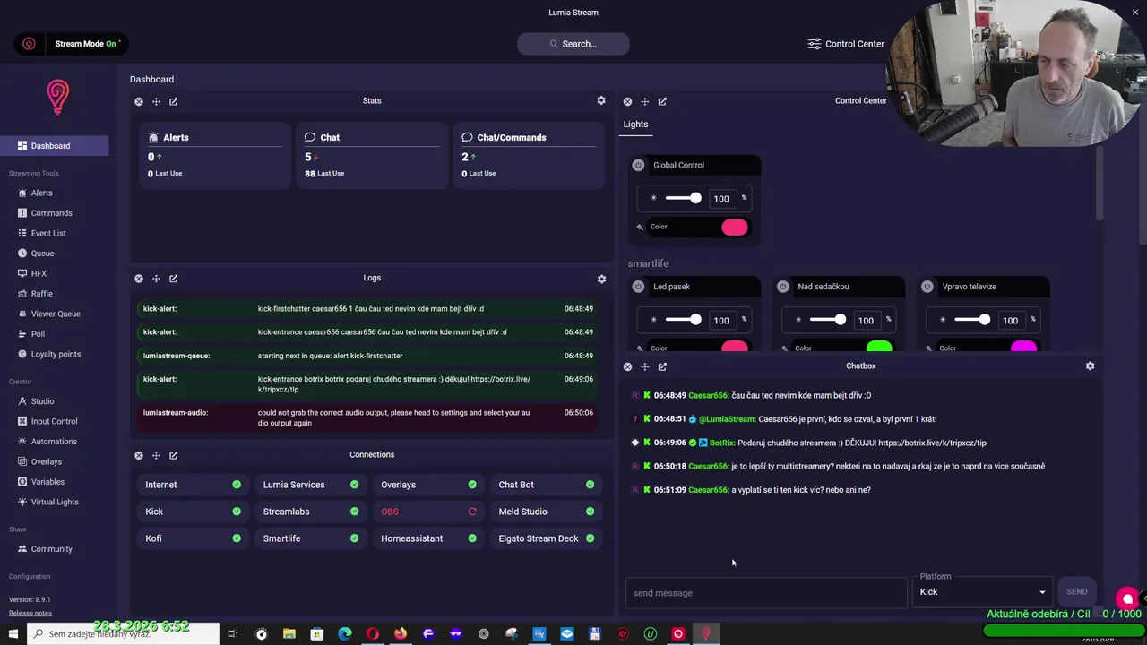
Task: Open the Control Center header button
Action: 846,44
